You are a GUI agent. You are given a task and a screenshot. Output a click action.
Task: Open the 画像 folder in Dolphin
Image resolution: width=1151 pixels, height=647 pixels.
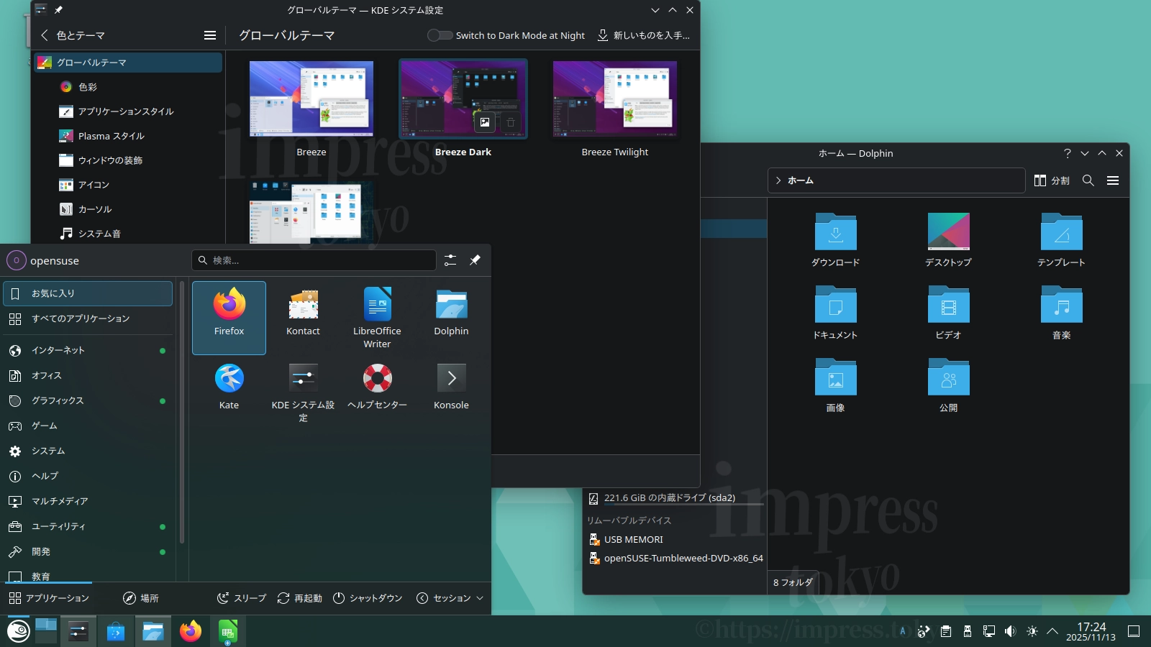pos(835,385)
